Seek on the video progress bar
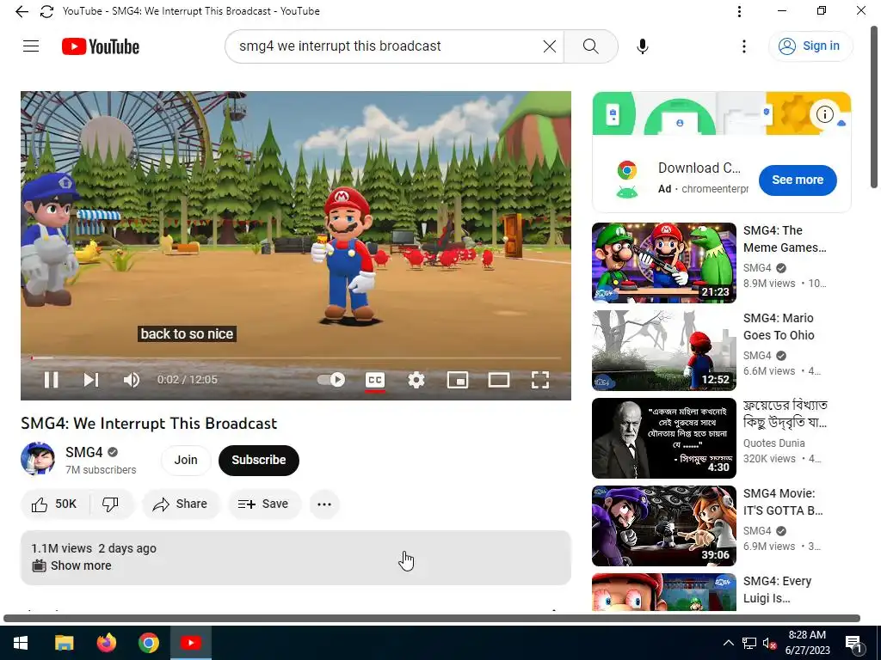Screen dimensions: 881x660 pyautogui.click(x=296, y=357)
